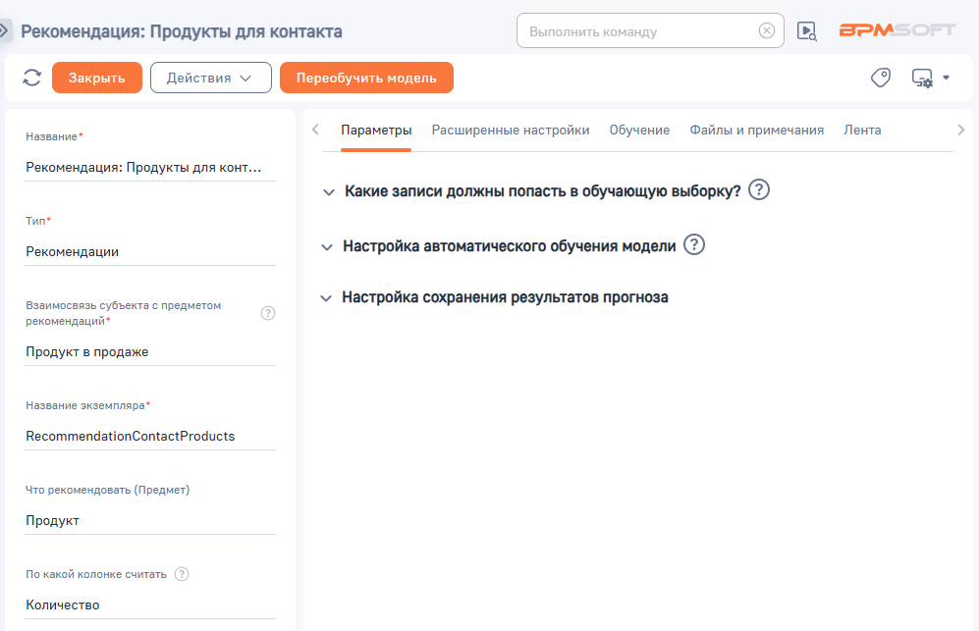
Task: Open the tags icon on the toolbar
Action: 879,77
